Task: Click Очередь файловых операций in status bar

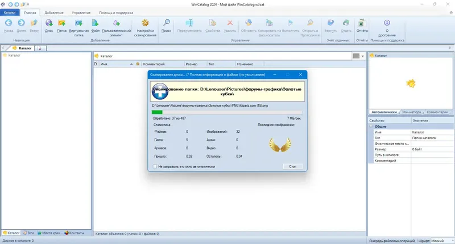Action: (392, 241)
